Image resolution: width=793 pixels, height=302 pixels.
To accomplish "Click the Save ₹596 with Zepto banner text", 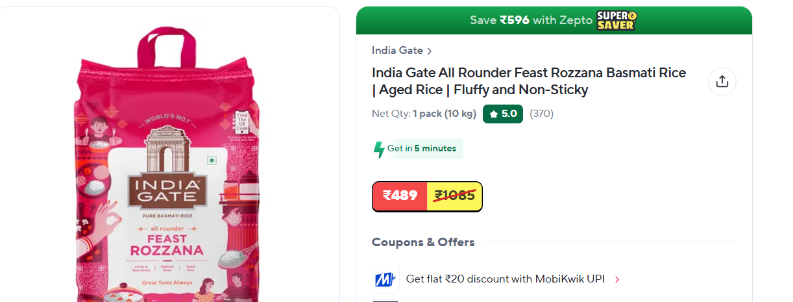I will [531, 20].
